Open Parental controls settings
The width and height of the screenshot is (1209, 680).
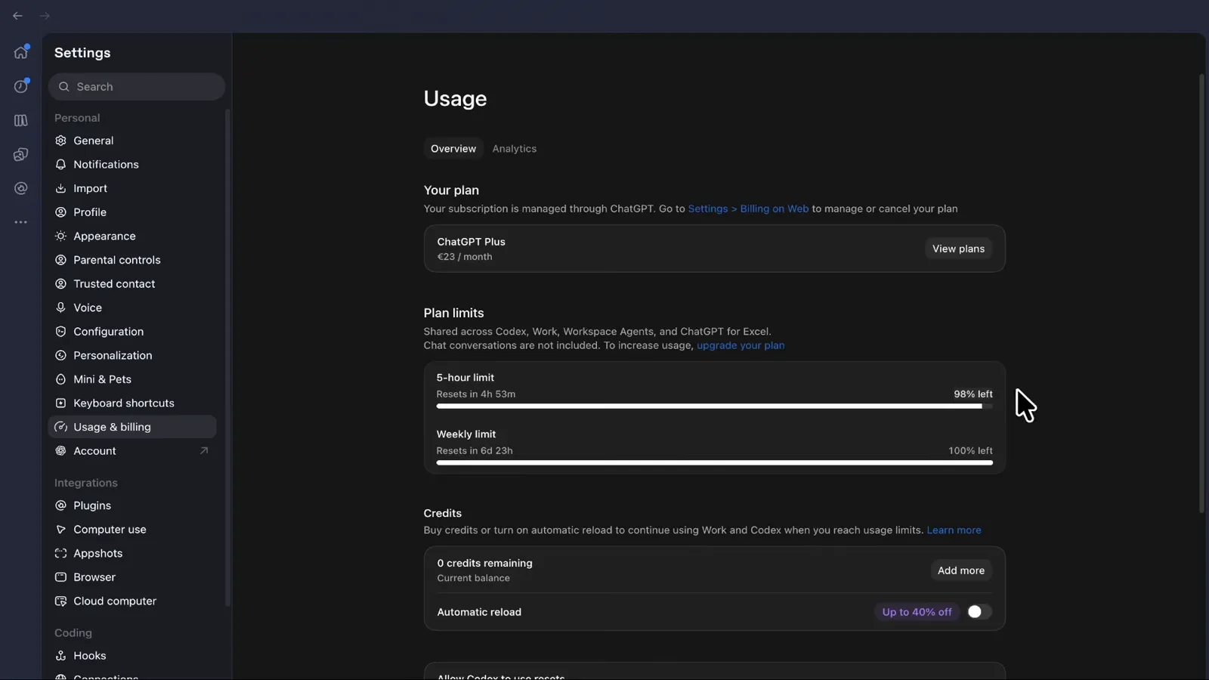[132, 260]
